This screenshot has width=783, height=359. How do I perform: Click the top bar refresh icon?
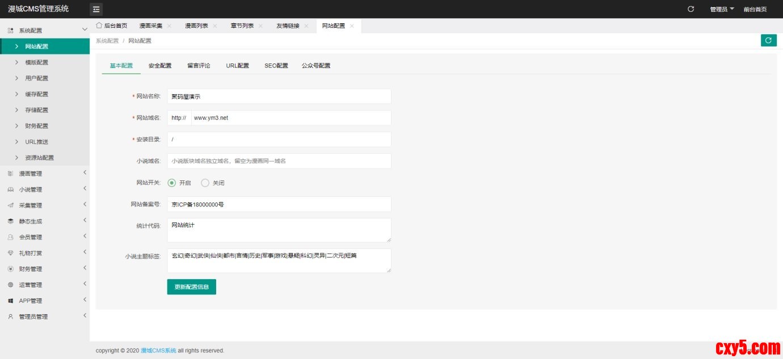coord(691,9)
